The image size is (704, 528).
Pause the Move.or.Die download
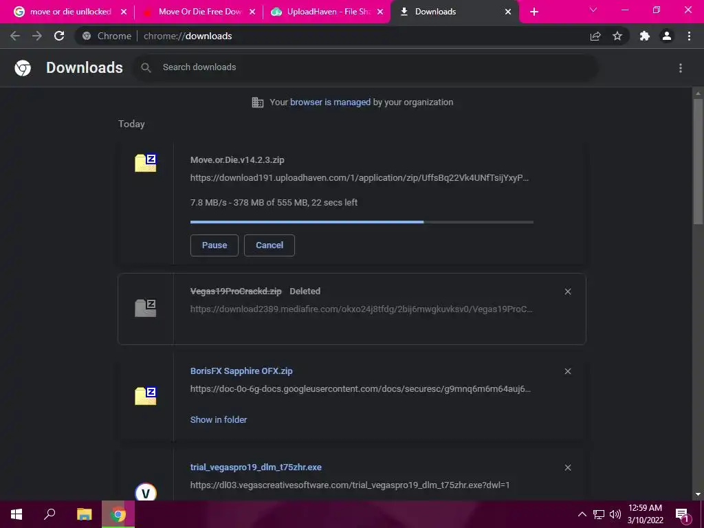point(214,245)
